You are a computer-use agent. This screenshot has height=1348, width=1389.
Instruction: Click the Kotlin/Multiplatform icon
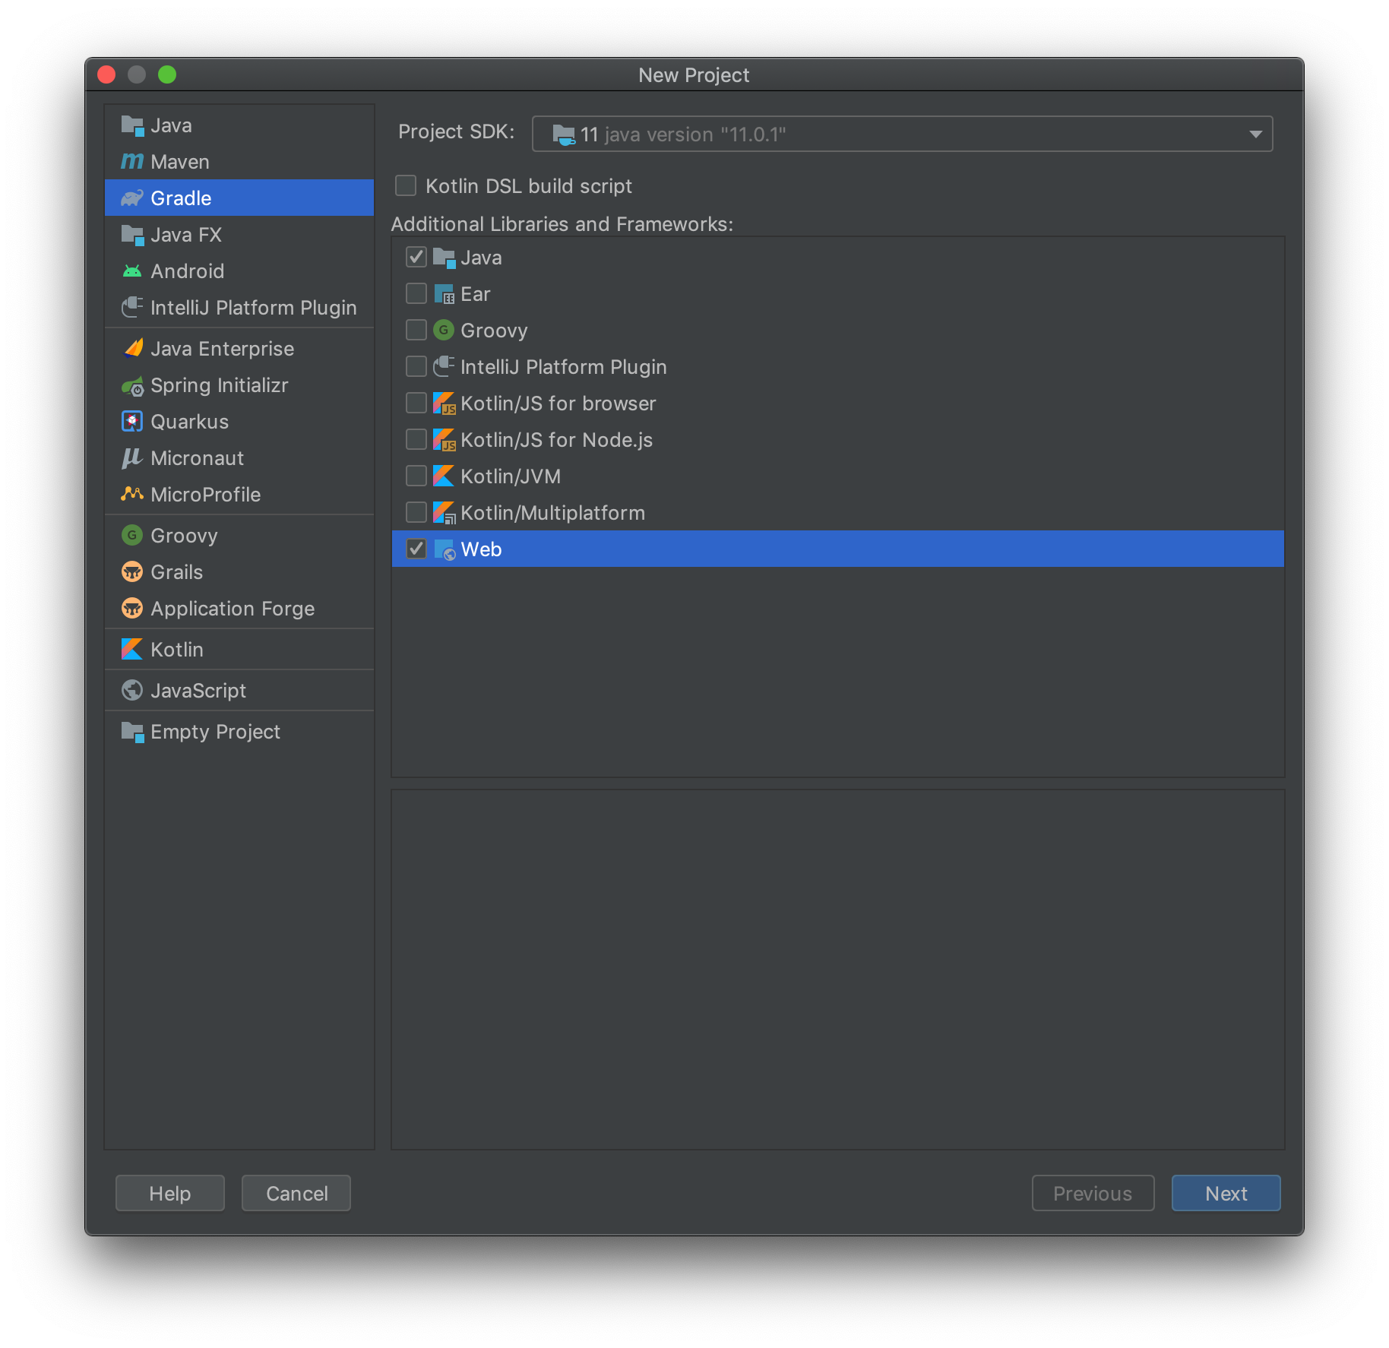444,513
